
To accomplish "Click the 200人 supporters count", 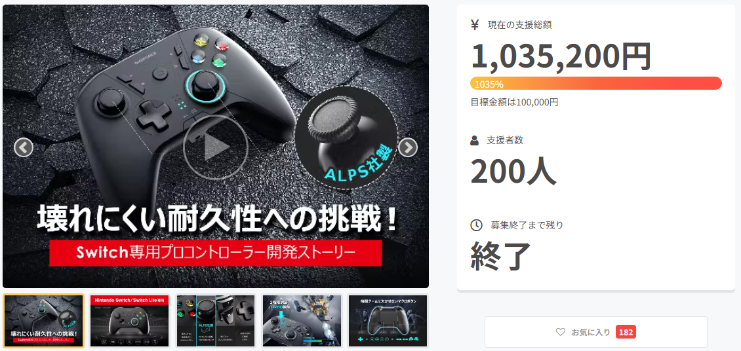I will coord(513,170).
